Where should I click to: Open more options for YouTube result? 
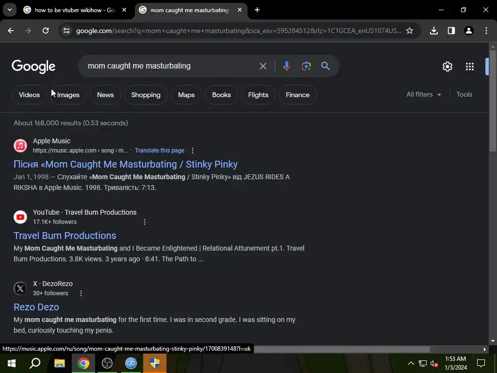145,221
